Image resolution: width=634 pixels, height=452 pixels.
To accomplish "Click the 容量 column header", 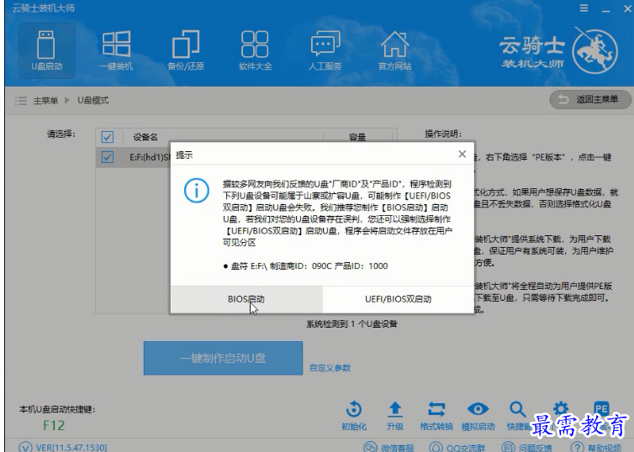I will [x=357, y=137].
